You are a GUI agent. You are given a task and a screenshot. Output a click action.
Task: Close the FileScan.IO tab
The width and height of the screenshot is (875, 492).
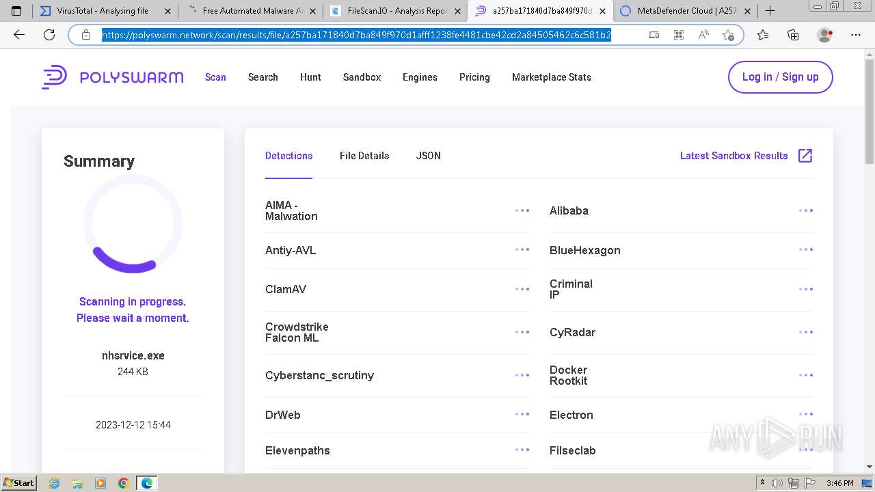pyautogui.click(x=458, y=11)
